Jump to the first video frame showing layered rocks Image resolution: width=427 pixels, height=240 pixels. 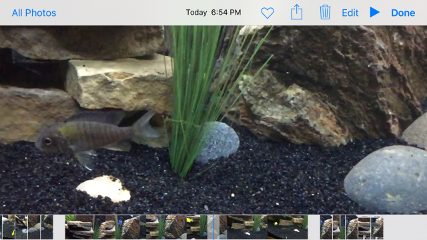coord(85,227)
